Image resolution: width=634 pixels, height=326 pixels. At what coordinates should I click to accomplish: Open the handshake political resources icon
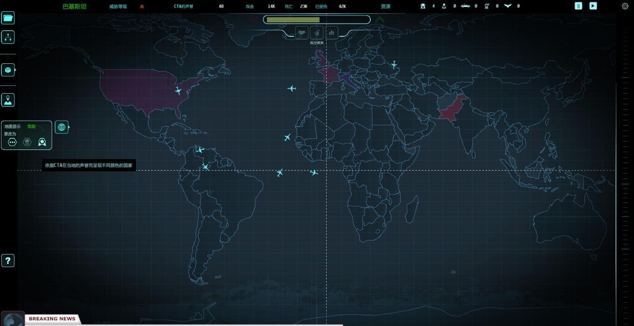pos(302,33)
